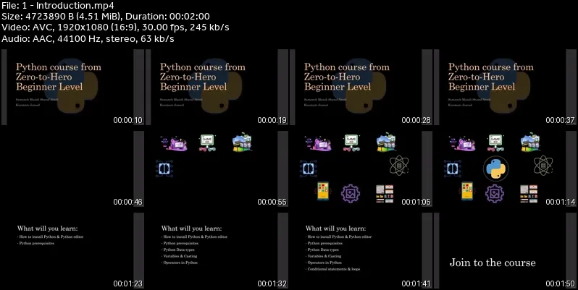This screenshot has height=290, width=578.
Task: Click the yellow mobile phone icon in the 00:01:14 frame
Action: point(467,191)
